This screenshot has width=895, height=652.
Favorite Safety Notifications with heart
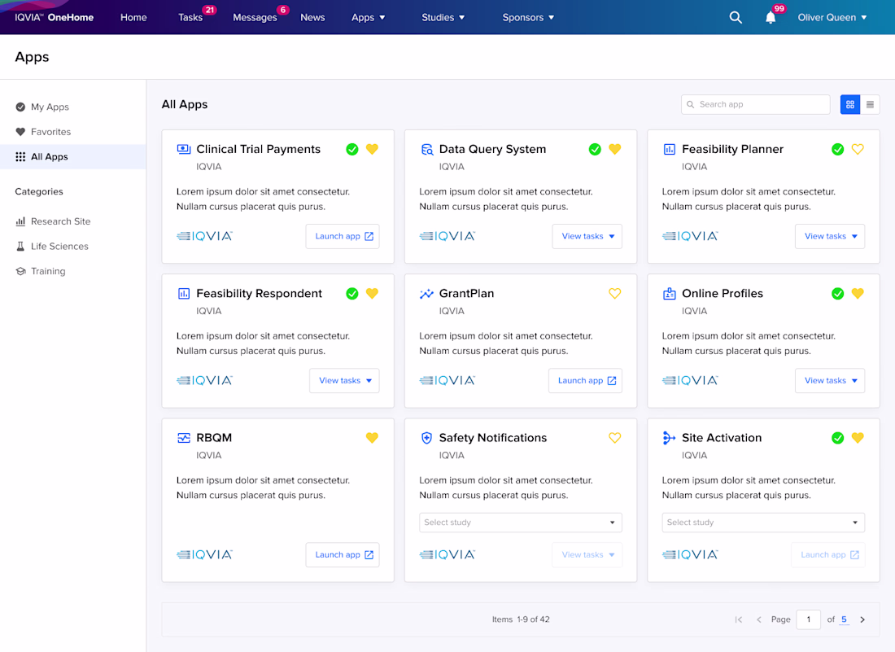[x=615, y=438]
